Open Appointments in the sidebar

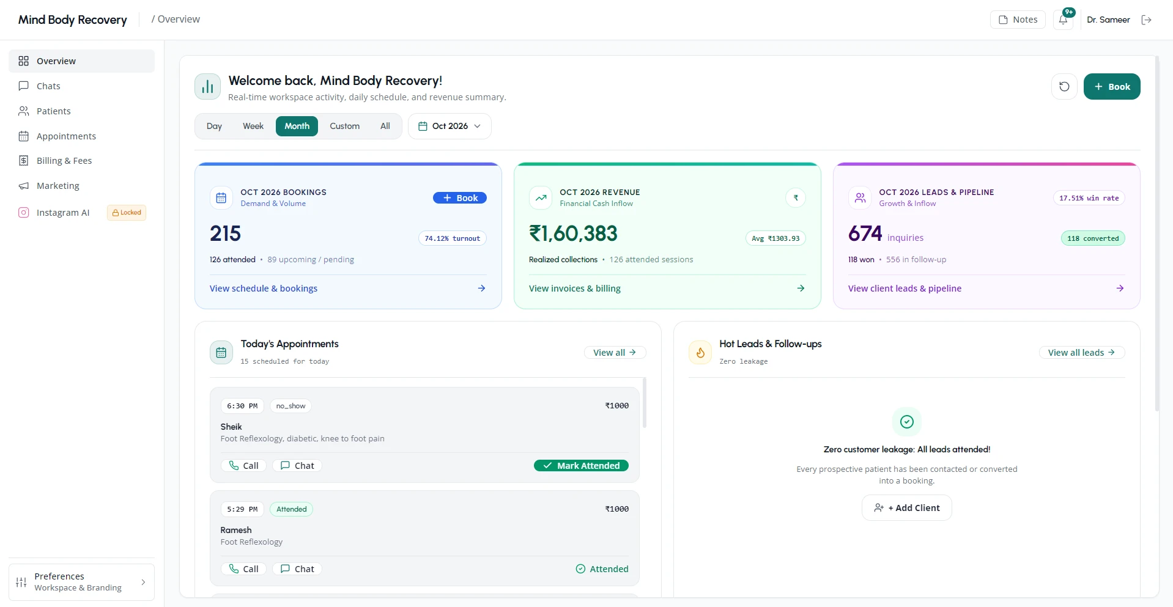[81, 136]
